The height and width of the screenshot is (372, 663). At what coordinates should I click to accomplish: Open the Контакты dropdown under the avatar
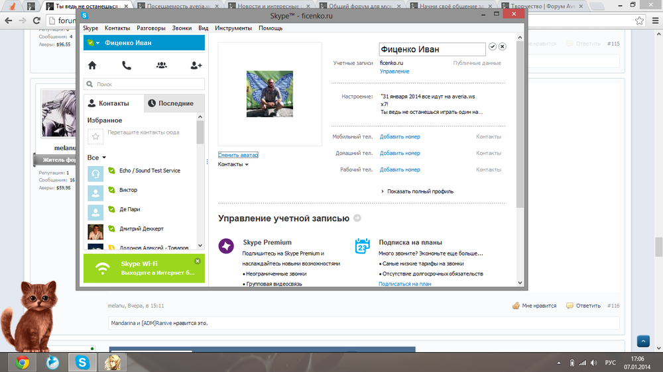(x=233, y=164)
